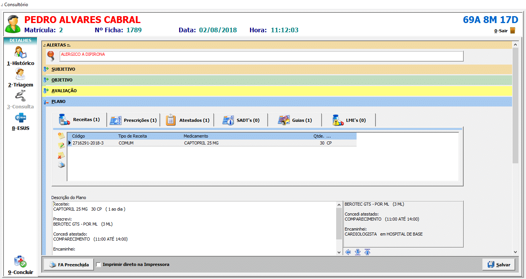Expand the SUBJETIVO section
The image size is (526, 279).
(x=63, y=70)
